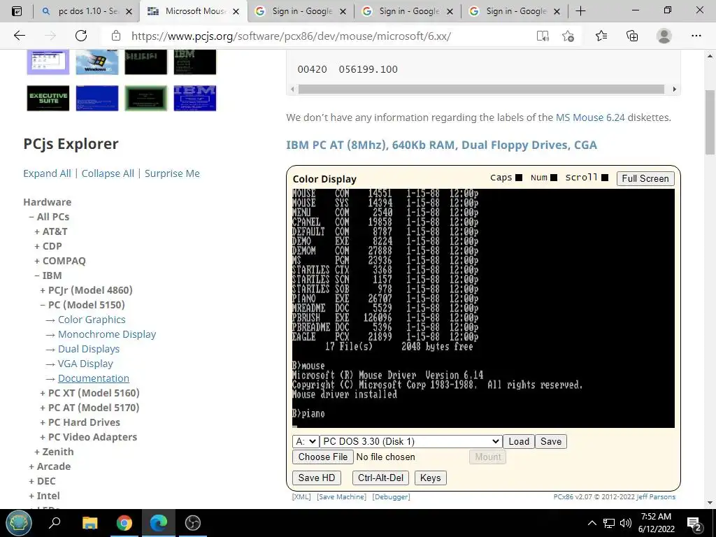Click the Save disk button
The height and width of the screenshot is (537, 716).
tap(551, 442)
